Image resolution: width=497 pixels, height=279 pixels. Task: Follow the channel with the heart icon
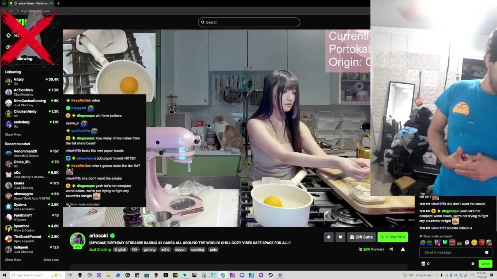click(340, 237)
